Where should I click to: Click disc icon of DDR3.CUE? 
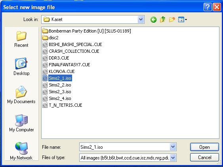[x=45, y=58]
